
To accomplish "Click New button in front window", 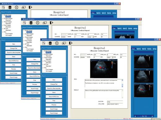I will point(54,80).
